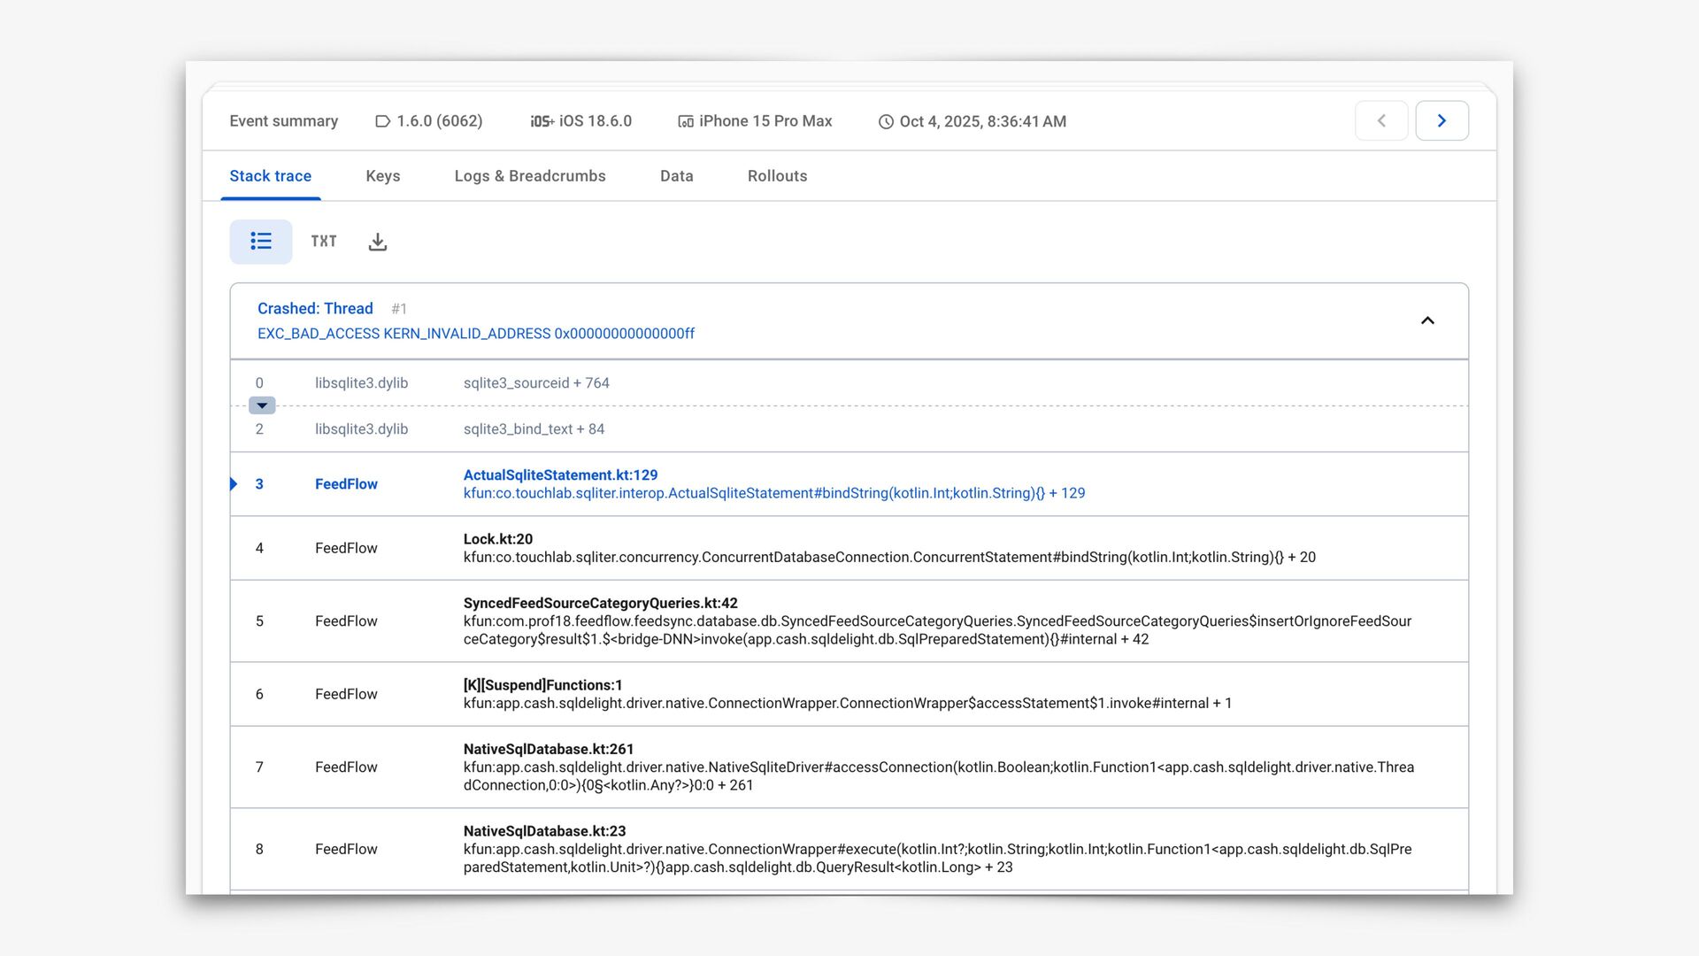Open the Keys tab
The width and height of the screenshot is (1699, 956).
coord(382,176)
